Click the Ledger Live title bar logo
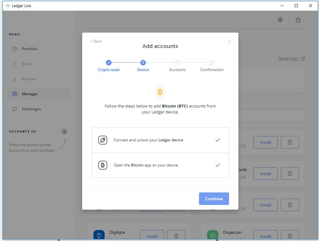 tap(8, 6)
